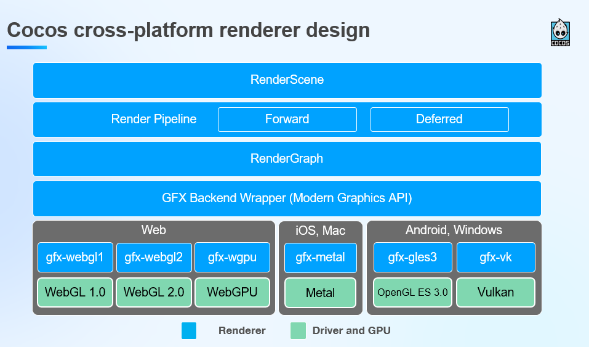
Task: Click the Driver and GPU legend label
Action: click(351, 330)
